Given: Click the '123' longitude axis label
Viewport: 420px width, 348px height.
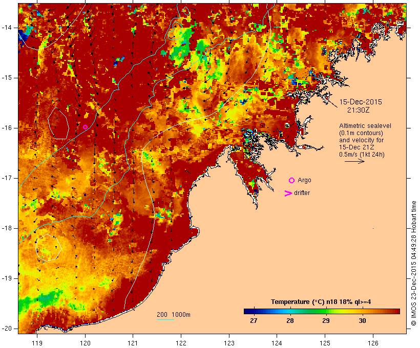Looking at the screenshot, I should coord(229,343).
